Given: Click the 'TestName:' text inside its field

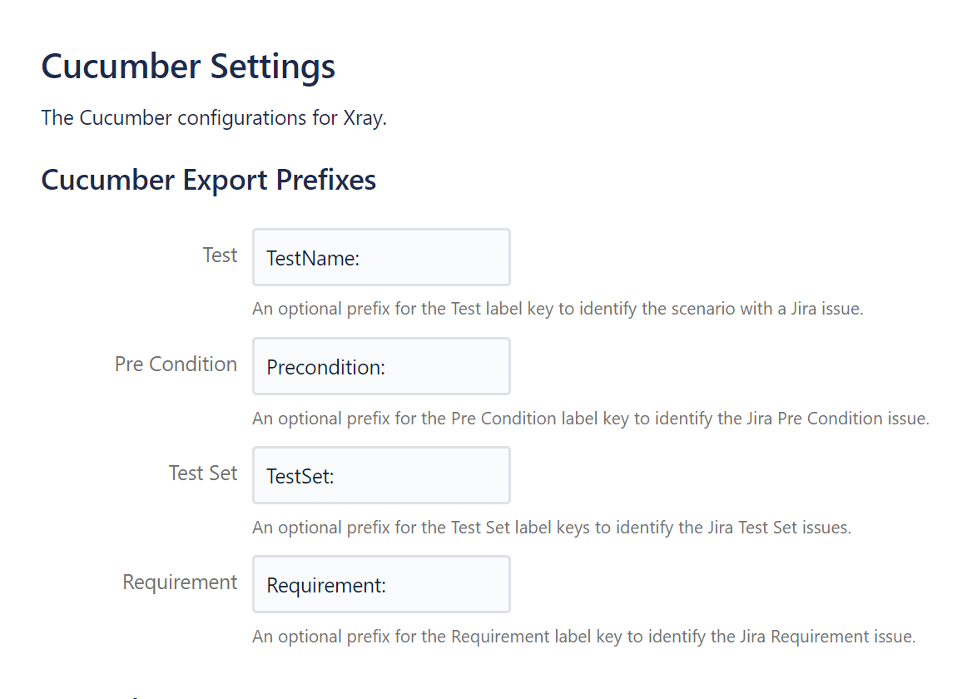Looking at the screenshot, I should (313, 258).
